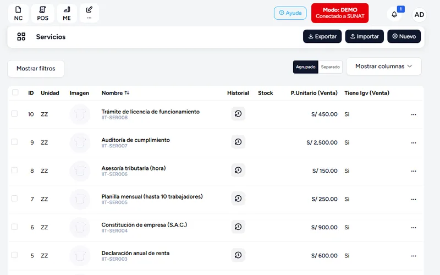Check the row for Declaración anual de renta
Viewport: 440px width, 275px height.
(14, 255)
